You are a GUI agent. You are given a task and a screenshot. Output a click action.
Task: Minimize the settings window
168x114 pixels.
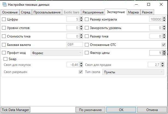click(136, 5)
